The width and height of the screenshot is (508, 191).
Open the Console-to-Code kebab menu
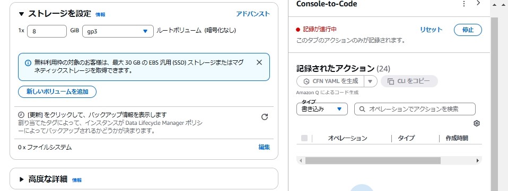click(464, 4)
